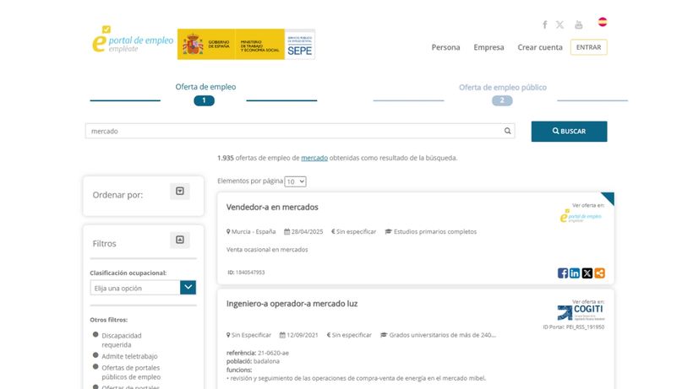Click the BUSCAR button

pyautogui.click(x=569, y=132)
